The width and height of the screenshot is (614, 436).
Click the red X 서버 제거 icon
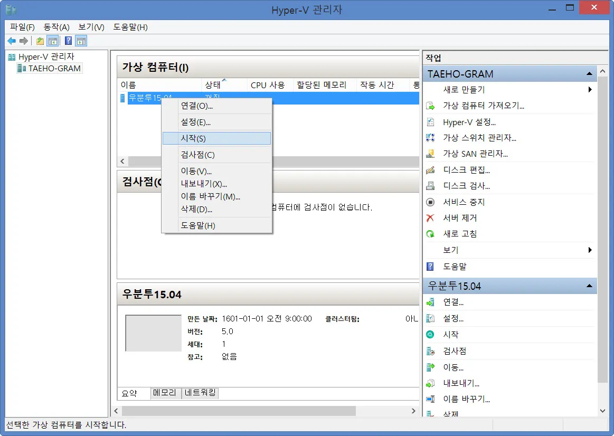point(430,218)
